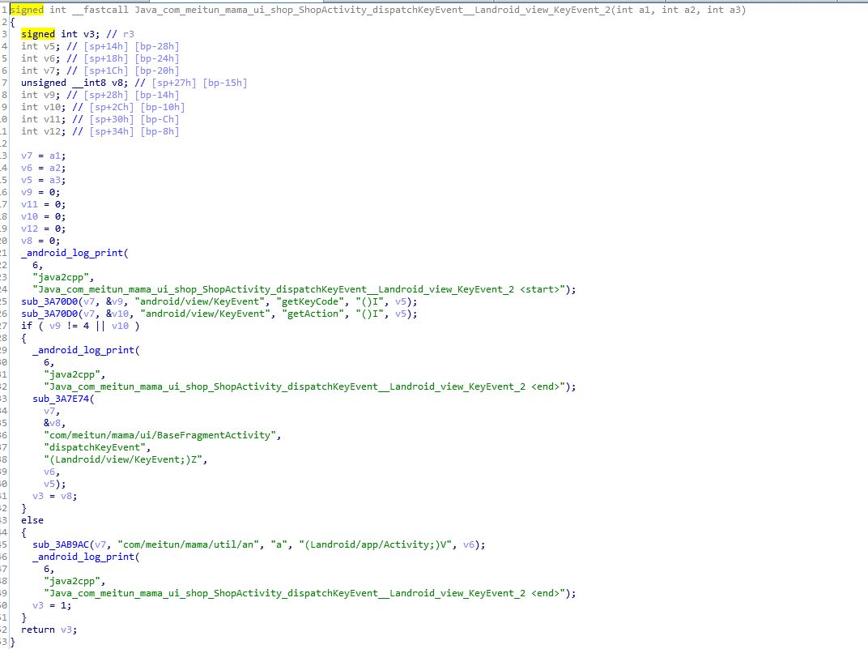The image size is (868, 649).
Task: Click the 'else' keyword
Action: (x=32, y=520)
